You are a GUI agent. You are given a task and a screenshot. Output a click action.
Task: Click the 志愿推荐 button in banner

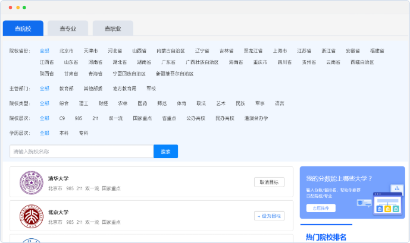(321, 208)
